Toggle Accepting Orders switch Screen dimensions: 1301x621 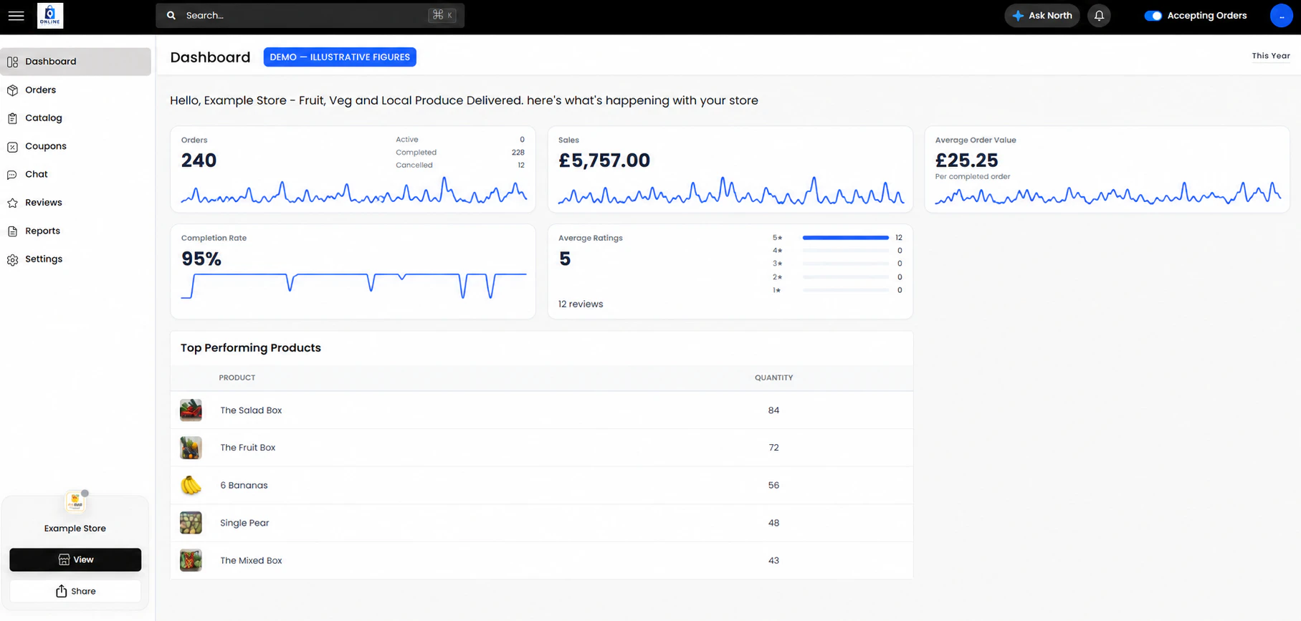1153,16
